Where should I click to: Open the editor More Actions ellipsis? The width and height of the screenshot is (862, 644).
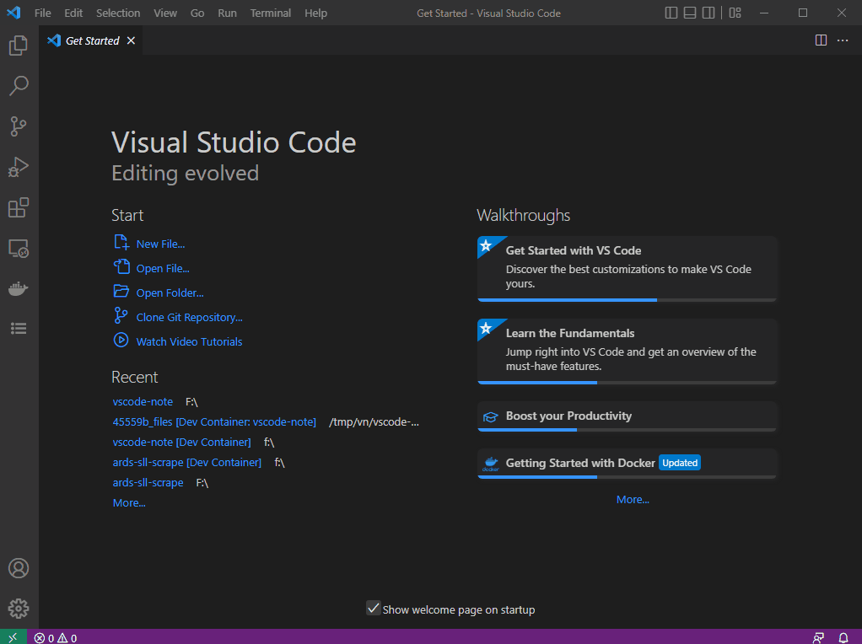tap(843, 40)
